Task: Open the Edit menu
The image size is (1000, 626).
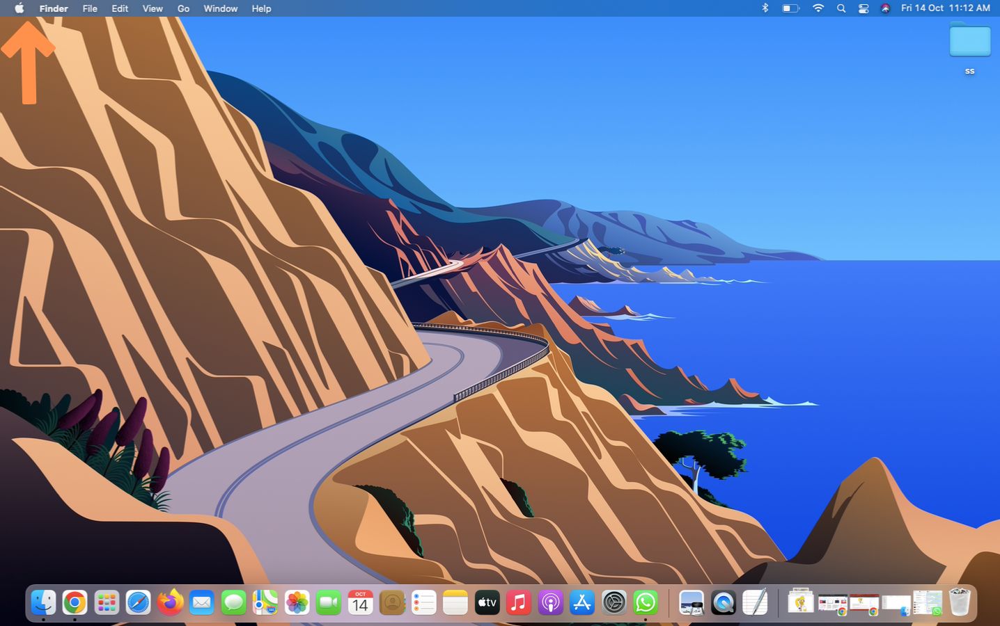Action: coord(120,8)
